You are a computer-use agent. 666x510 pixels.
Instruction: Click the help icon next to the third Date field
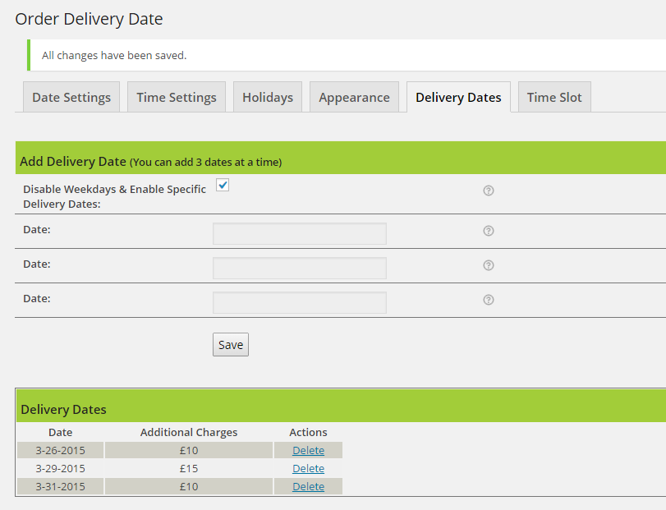point(488,300)
